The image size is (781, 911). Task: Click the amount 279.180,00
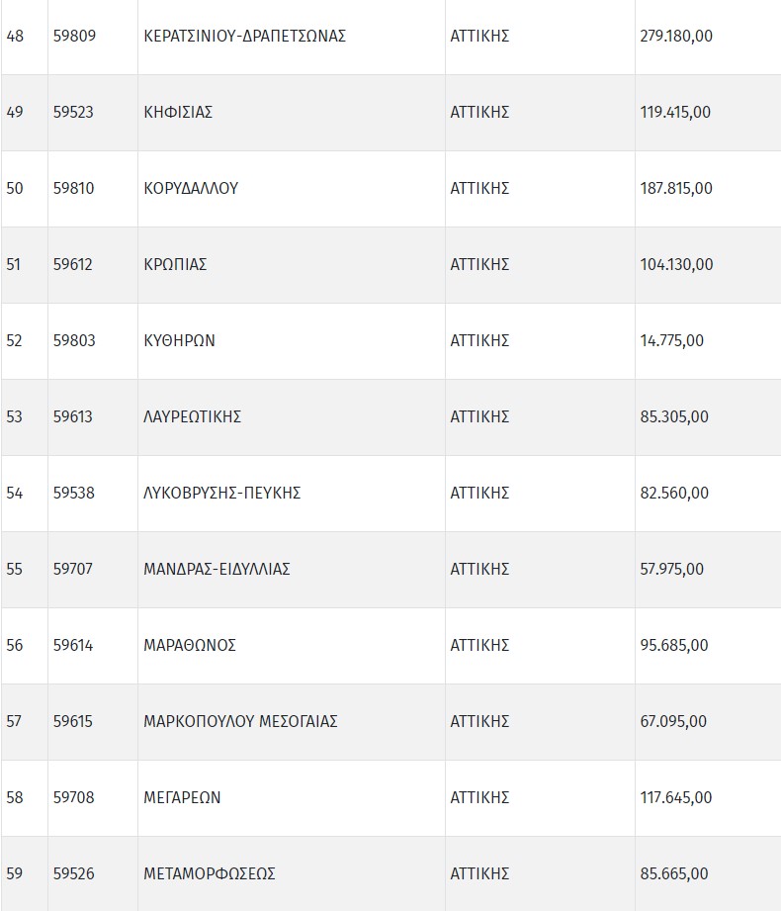tap(676, 37)
